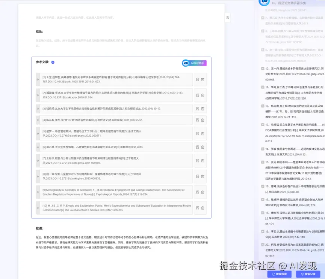
Task: Delete reference [6] 蔡石泉 entry
Action: pos(203,147)
